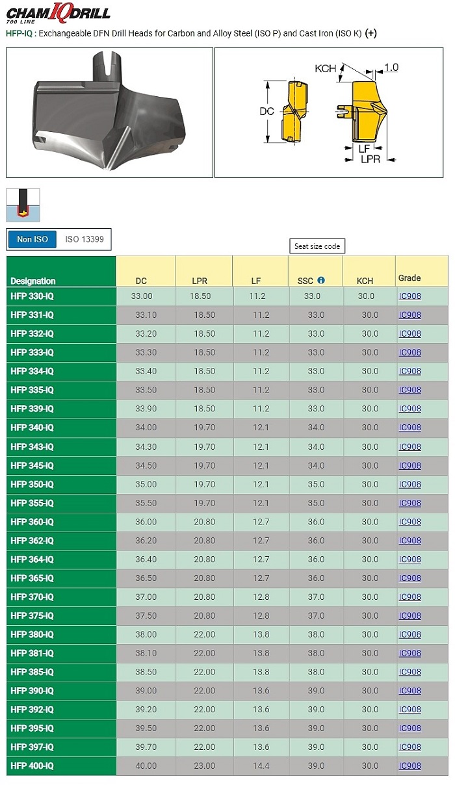Image resolution: width=455 pixels, height=785 pixels.
Task: Click the Seat size code tooltip
Action: pyautogui.click(x=317, y=246)
